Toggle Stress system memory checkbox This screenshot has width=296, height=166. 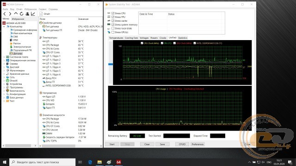tap(113, 24)
